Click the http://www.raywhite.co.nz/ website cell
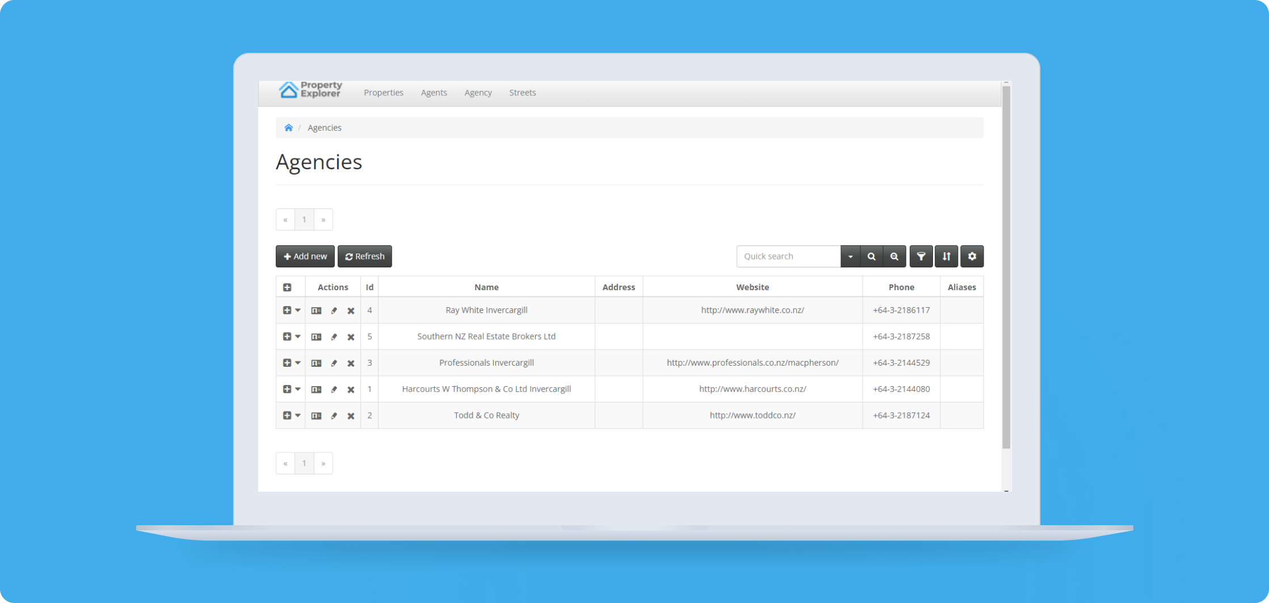 pyautogui.click(x=753, y=310)
